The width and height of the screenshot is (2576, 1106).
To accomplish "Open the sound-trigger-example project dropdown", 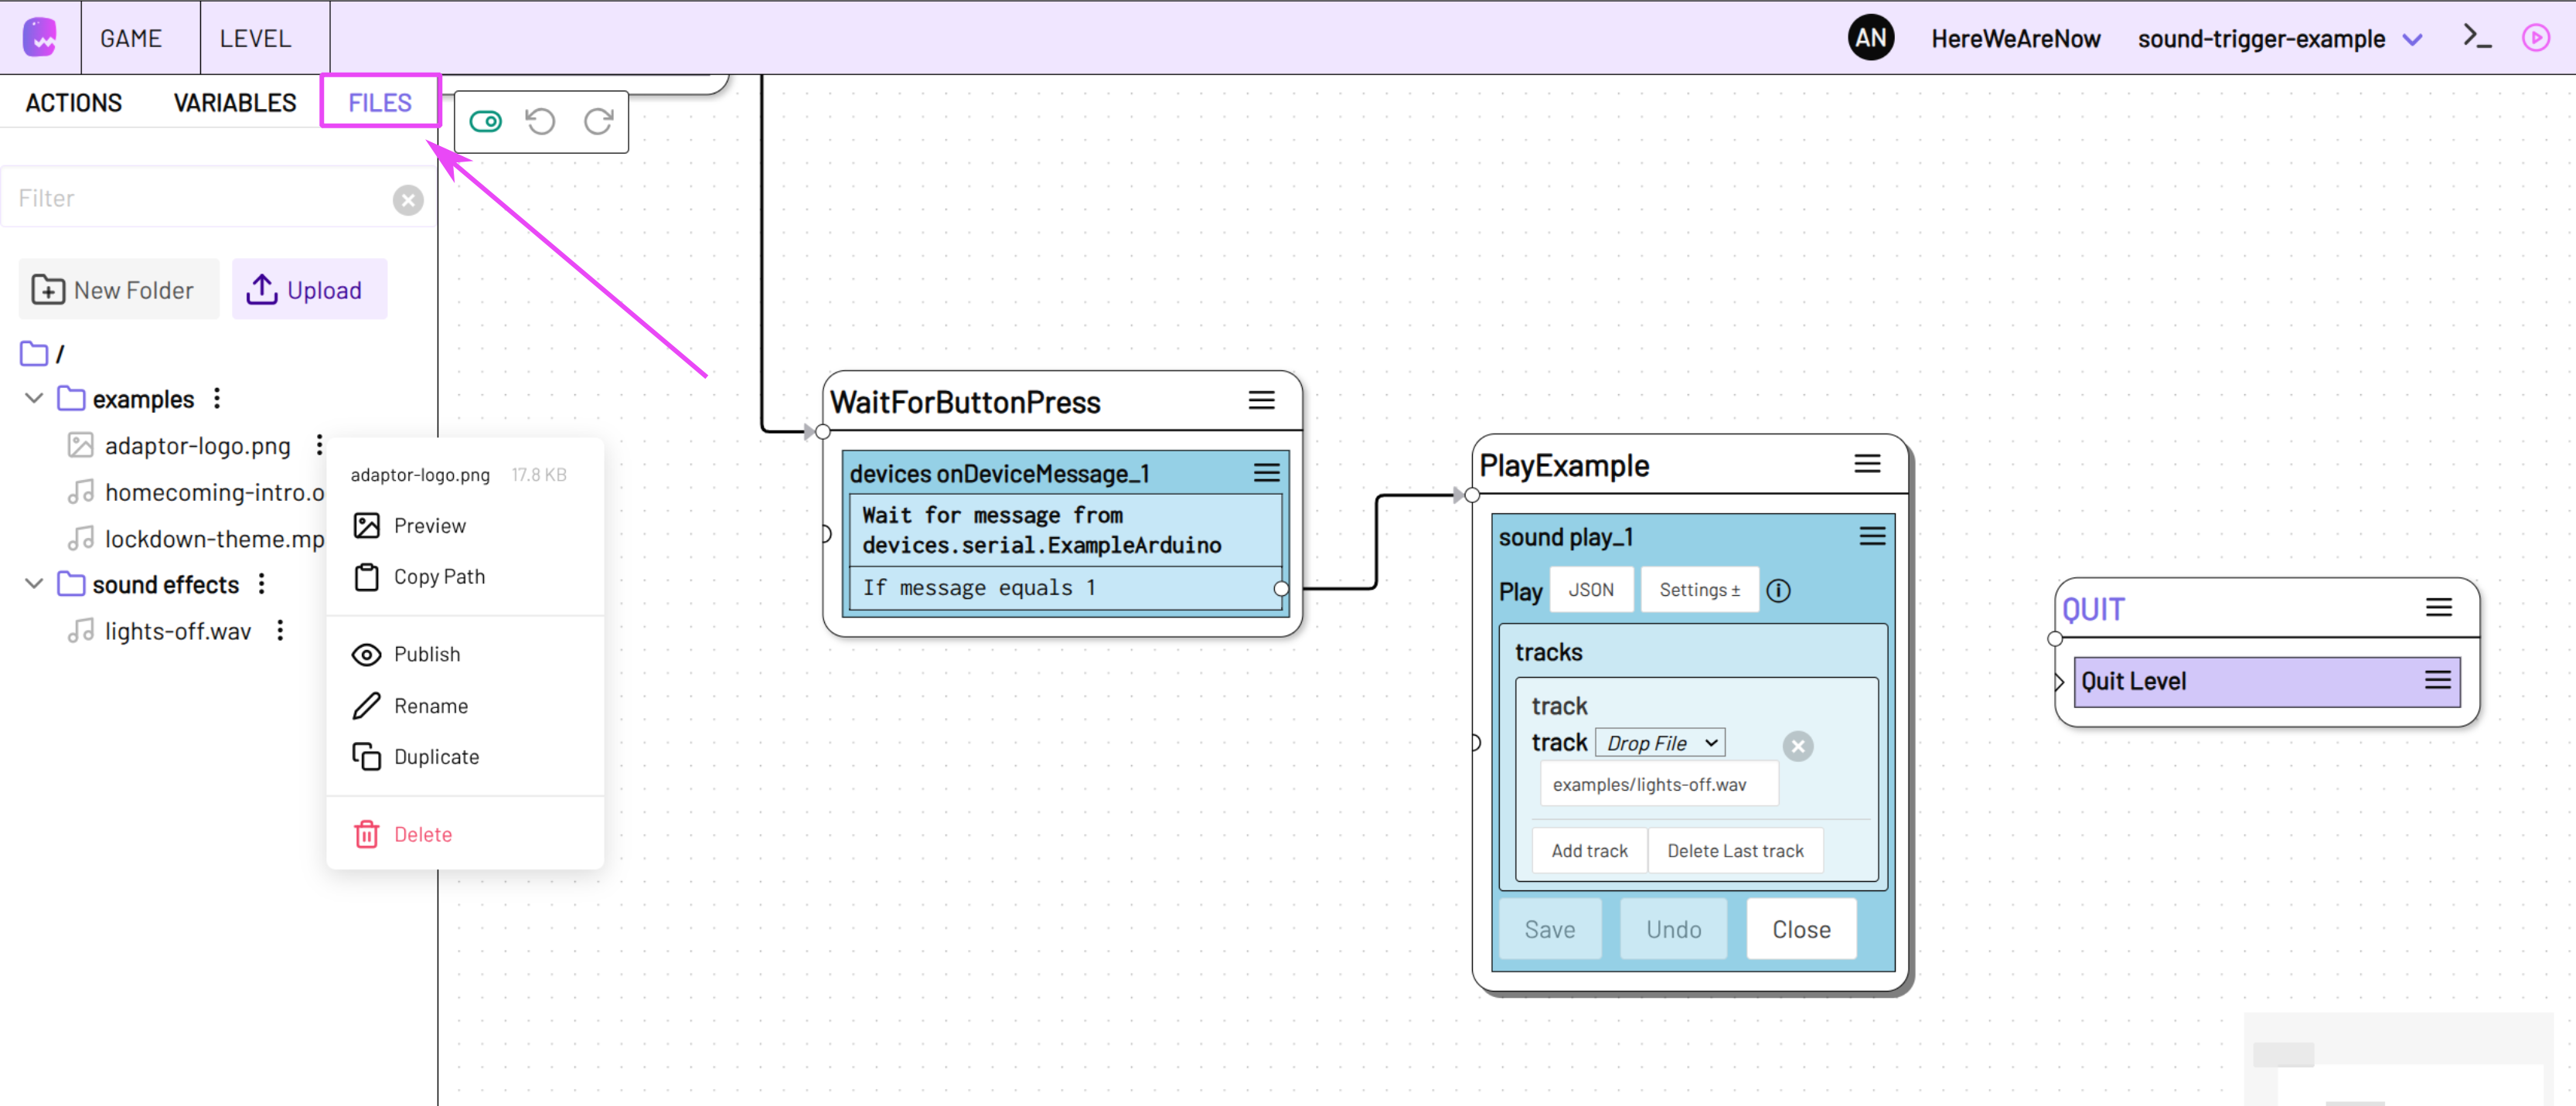I will coord(2280,39).
